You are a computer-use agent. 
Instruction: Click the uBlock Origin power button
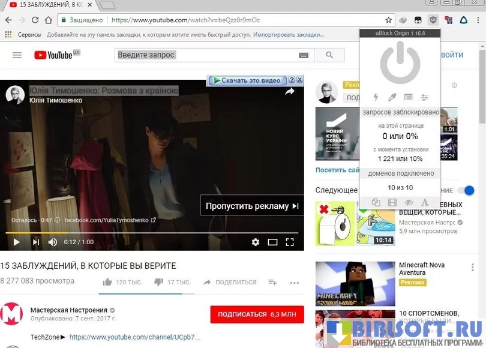[400, 64]
